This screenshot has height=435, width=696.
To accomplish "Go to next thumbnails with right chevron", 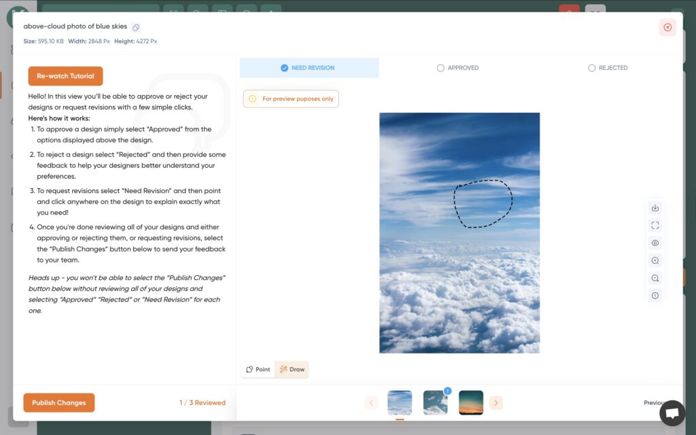I will [496, 403].
